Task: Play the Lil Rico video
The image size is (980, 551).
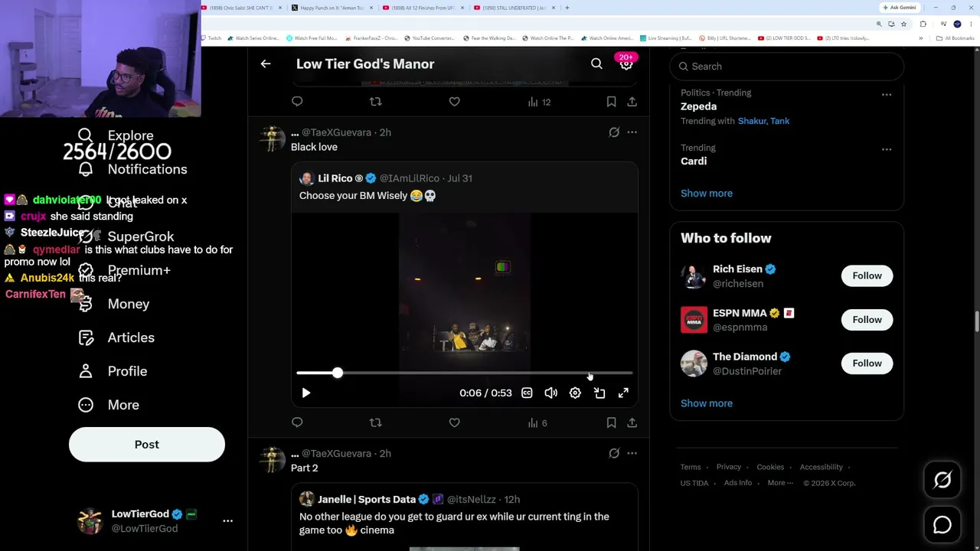Action: tap(305, 393)
